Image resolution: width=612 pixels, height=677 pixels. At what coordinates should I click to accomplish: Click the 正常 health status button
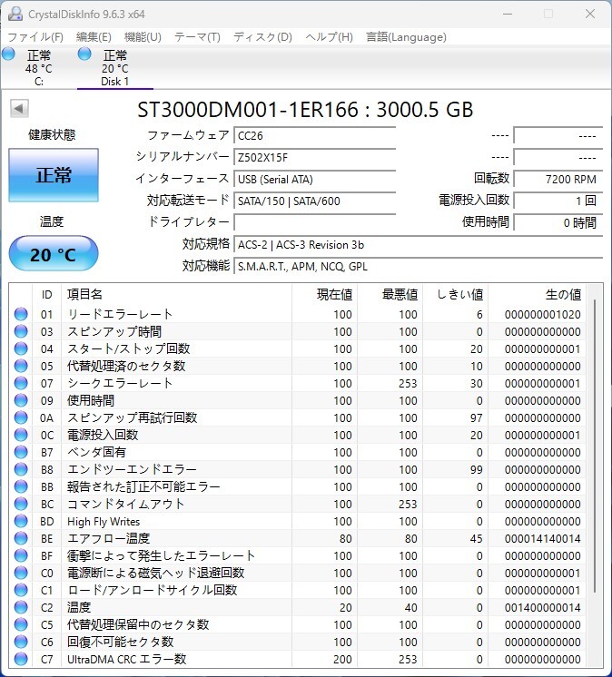pyautogui.click(x=54, y=175)
